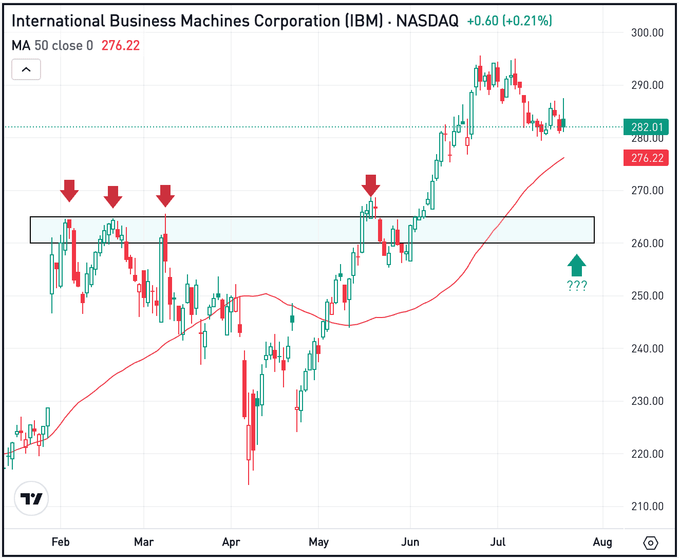679x560 pixels.
Task: Click the +0.60 (+0.21%) change value
Action: tap(510, 21)
